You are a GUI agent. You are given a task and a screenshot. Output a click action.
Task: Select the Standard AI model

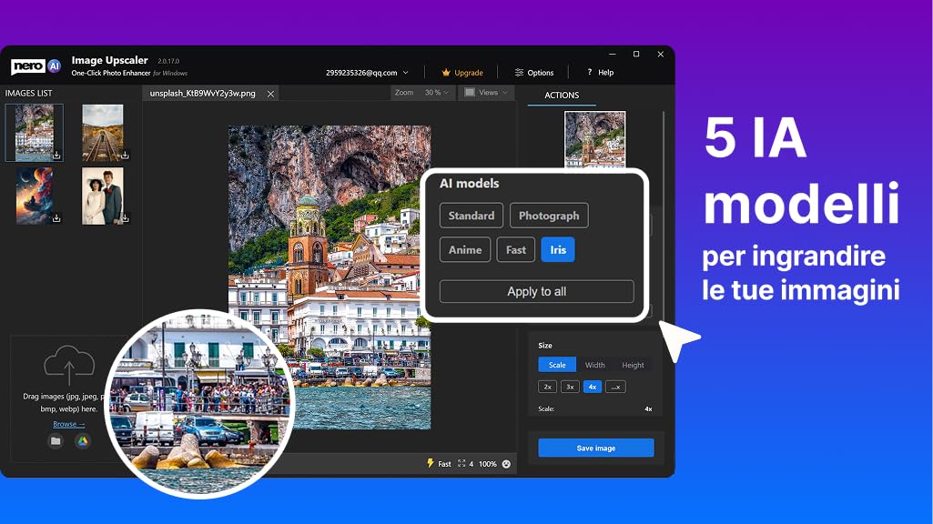[x=472, y=216]
